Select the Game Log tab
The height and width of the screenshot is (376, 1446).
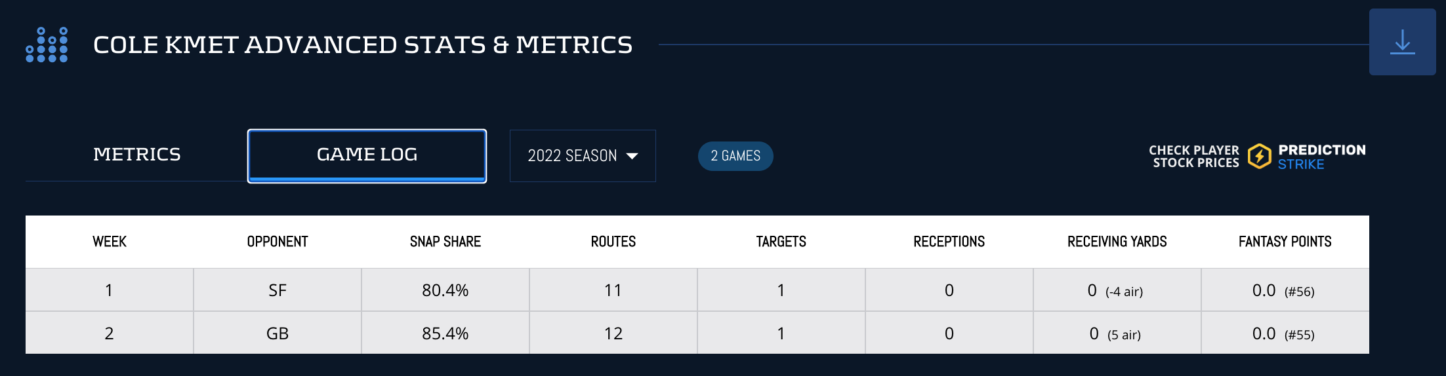click(x=367, y=155)
